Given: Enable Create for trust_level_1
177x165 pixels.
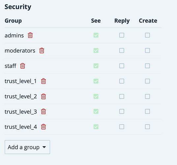Looking at the screenshot, I should point(147,81).
